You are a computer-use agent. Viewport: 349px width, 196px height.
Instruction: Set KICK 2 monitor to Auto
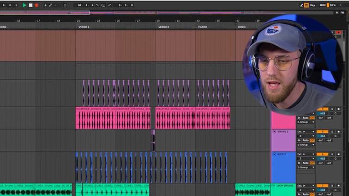click(305, 163)
